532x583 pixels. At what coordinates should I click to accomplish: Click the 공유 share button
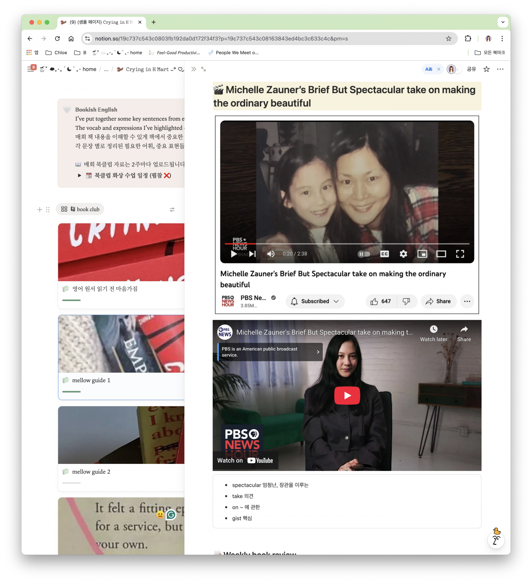471,69
